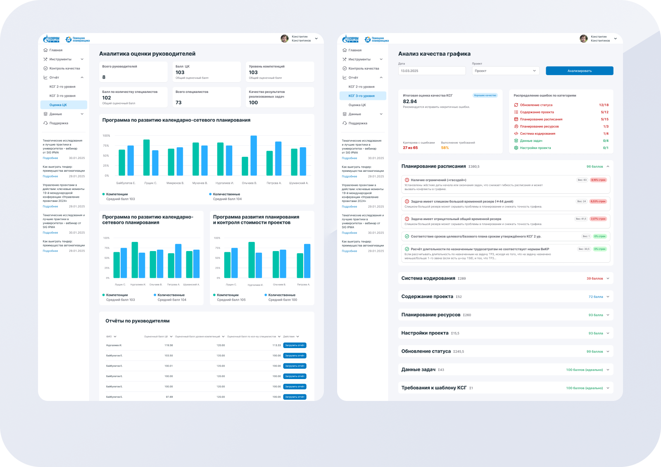The width and height of the screenshot is (661, 467).
Task: Select highlighted Оценка ЦК item in left dashboard
Action: pyautogui.click(x=64, y=105)
